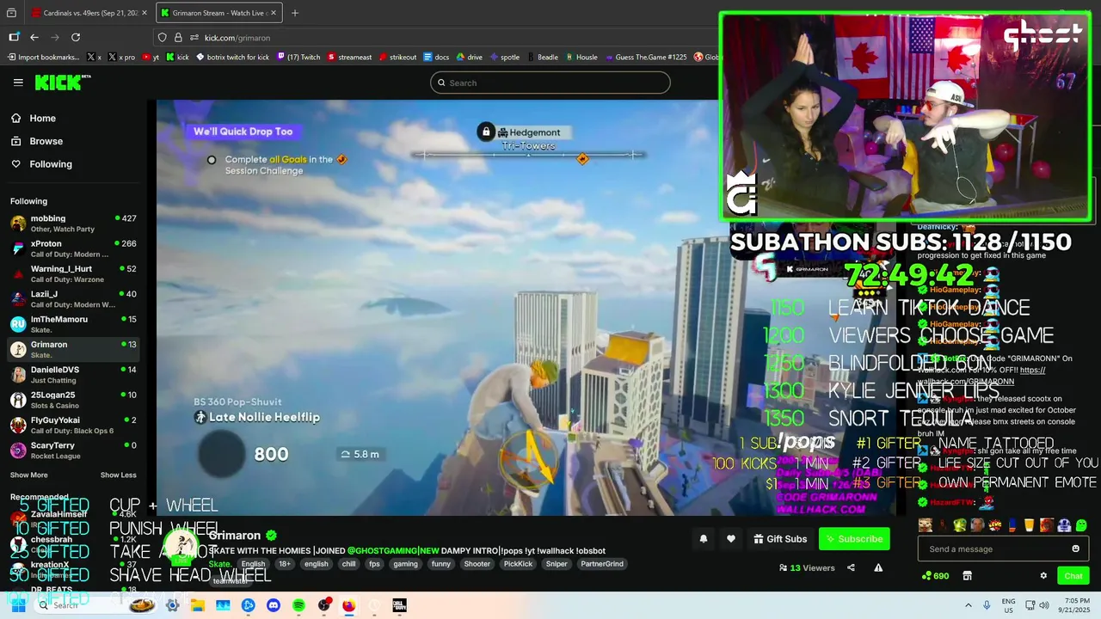Open the shield tracking protection icon
Screen dimensions: 1101x619
[162, 37]
